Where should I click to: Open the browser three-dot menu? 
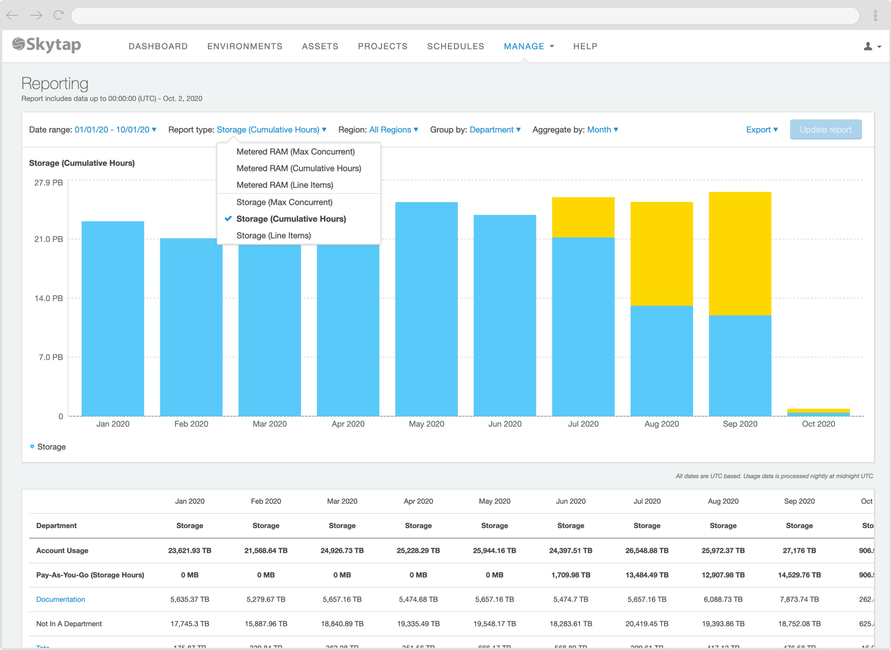click(875, 16)
